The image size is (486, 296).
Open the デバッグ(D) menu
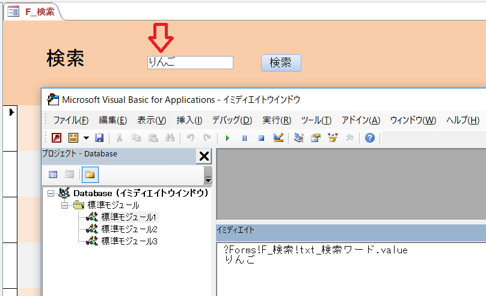[232, 120]
